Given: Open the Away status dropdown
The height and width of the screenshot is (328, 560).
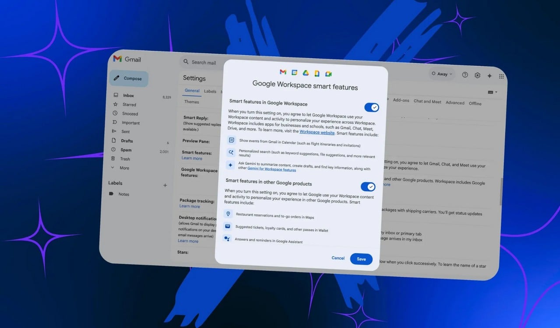Looking at the screenshot, I should click(x=442, y=74).
